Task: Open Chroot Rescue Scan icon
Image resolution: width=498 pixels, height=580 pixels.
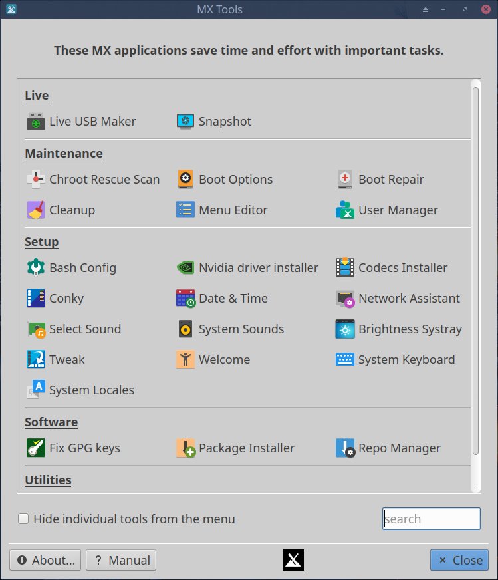Action: [35, 180]
